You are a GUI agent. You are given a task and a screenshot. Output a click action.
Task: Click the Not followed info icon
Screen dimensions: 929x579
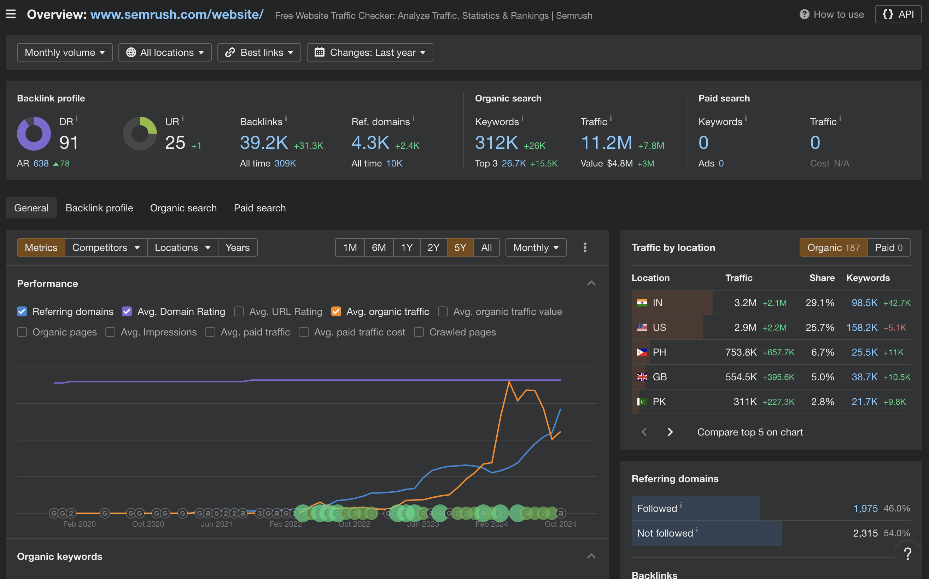(x=697, y=530)
